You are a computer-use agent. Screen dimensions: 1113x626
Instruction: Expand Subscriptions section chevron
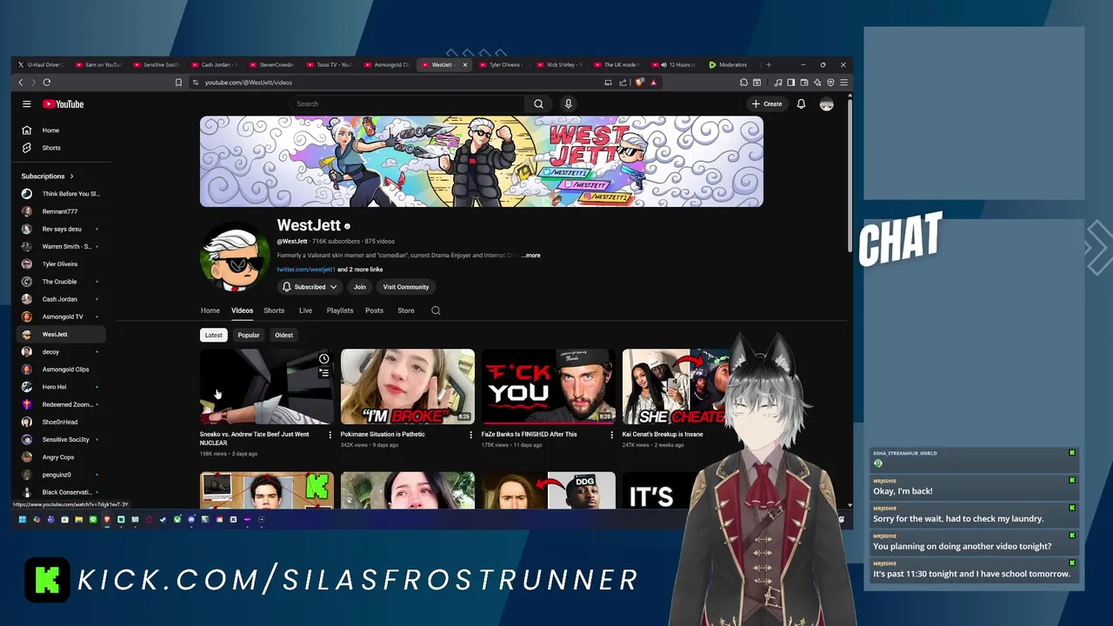coord(71,176)
